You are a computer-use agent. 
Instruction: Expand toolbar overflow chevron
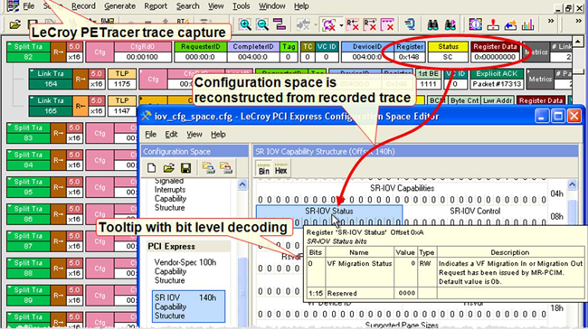point(551,21)
